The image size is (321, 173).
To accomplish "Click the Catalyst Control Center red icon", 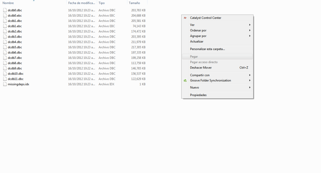I will pos(185,18).
